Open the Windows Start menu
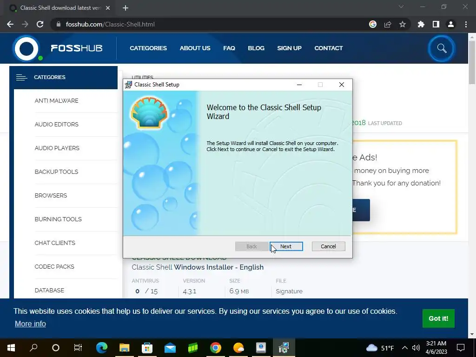The height and width of the screenshot is (357, 476). point(11,348)
